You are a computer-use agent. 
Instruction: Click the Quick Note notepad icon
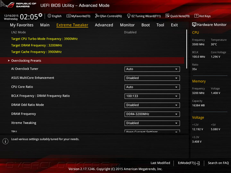coord(167,16)
